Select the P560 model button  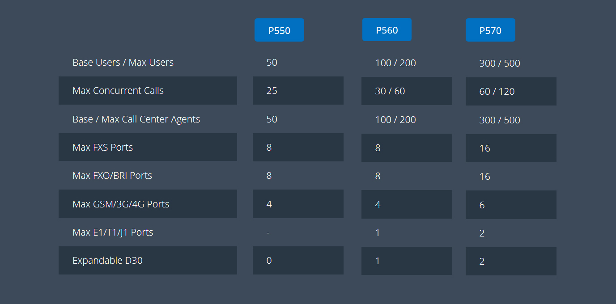tap(387, 30)
